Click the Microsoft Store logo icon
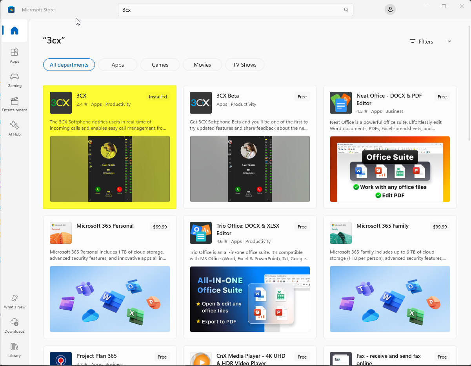 pyautogui.click(x=11, y=9)
